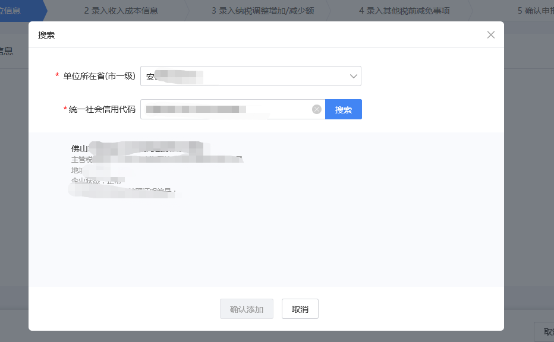Click the 统一社会信用代码 label
The width and height of the screenshot is (554, 342).
pyautogui.click(x=102, y=109)
